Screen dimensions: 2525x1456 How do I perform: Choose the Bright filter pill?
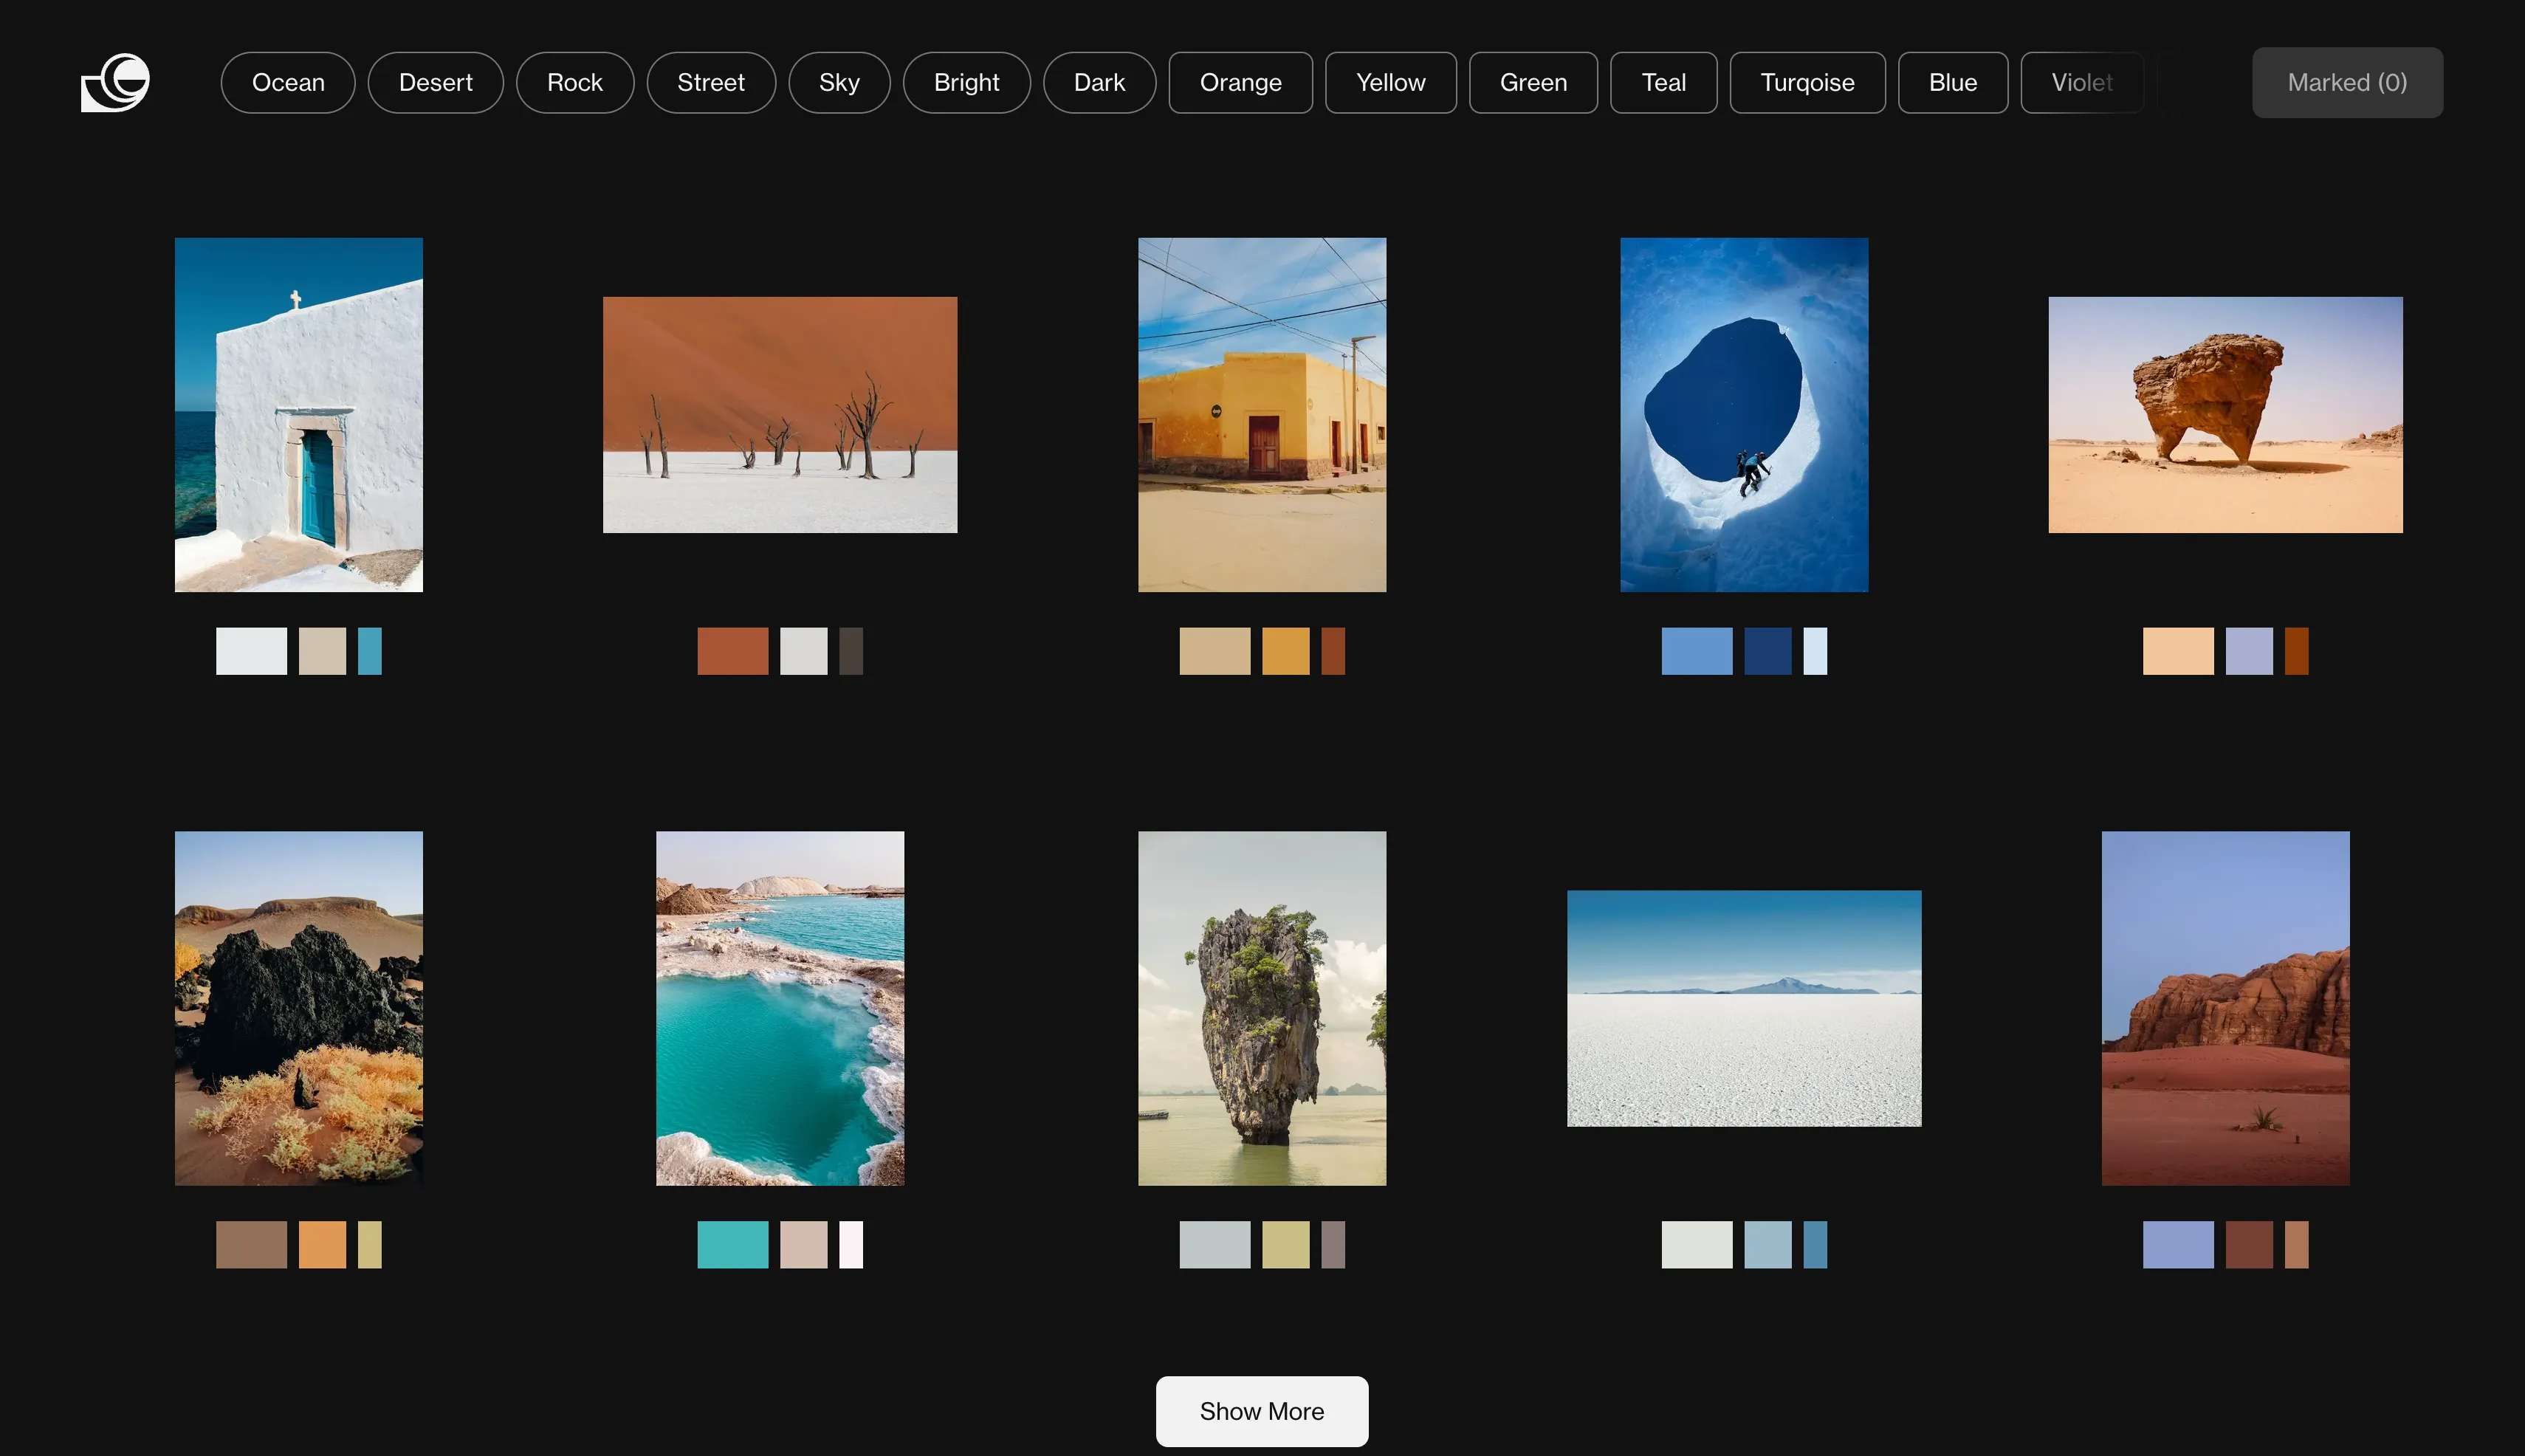pos(966,82)
